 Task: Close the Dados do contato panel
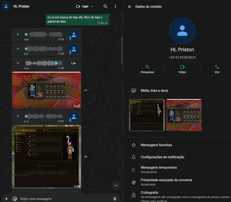130,6
